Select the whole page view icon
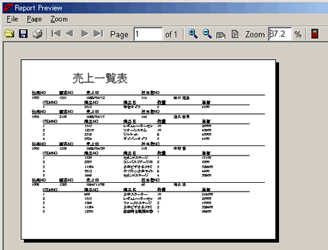The height and width of the screenshot is (250, 328). (235, 34)
